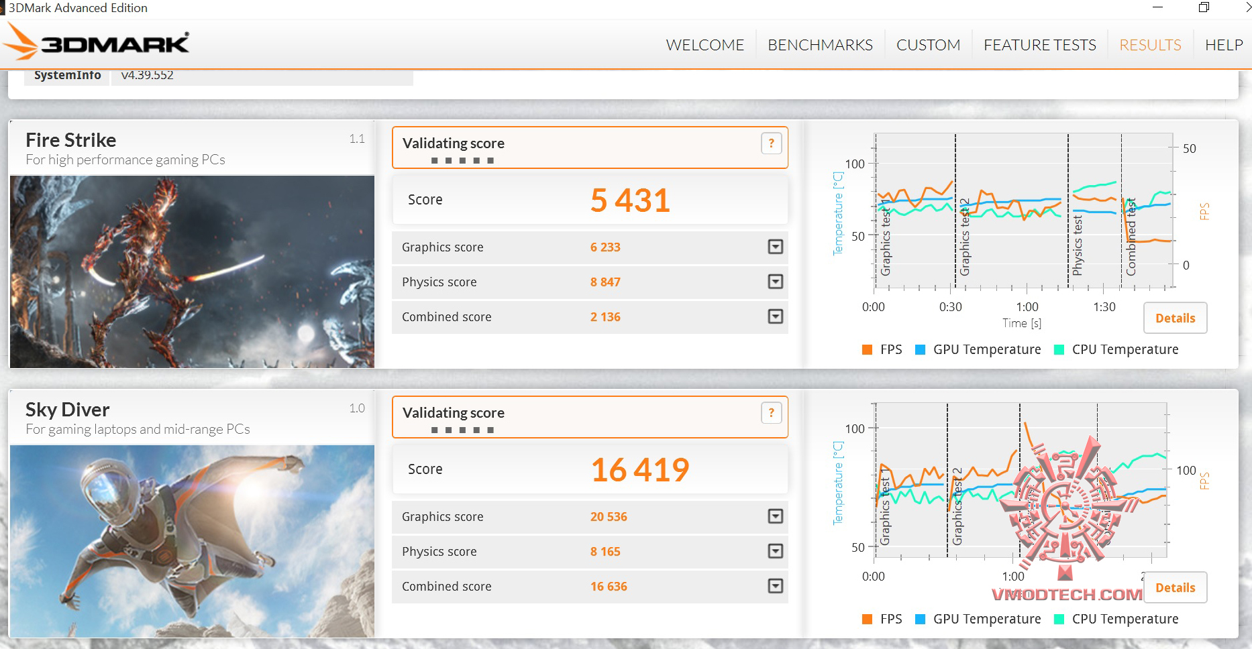
Task: Click the Sky Diver CPU Temperature legend swatch
Action: (1059, 619)
